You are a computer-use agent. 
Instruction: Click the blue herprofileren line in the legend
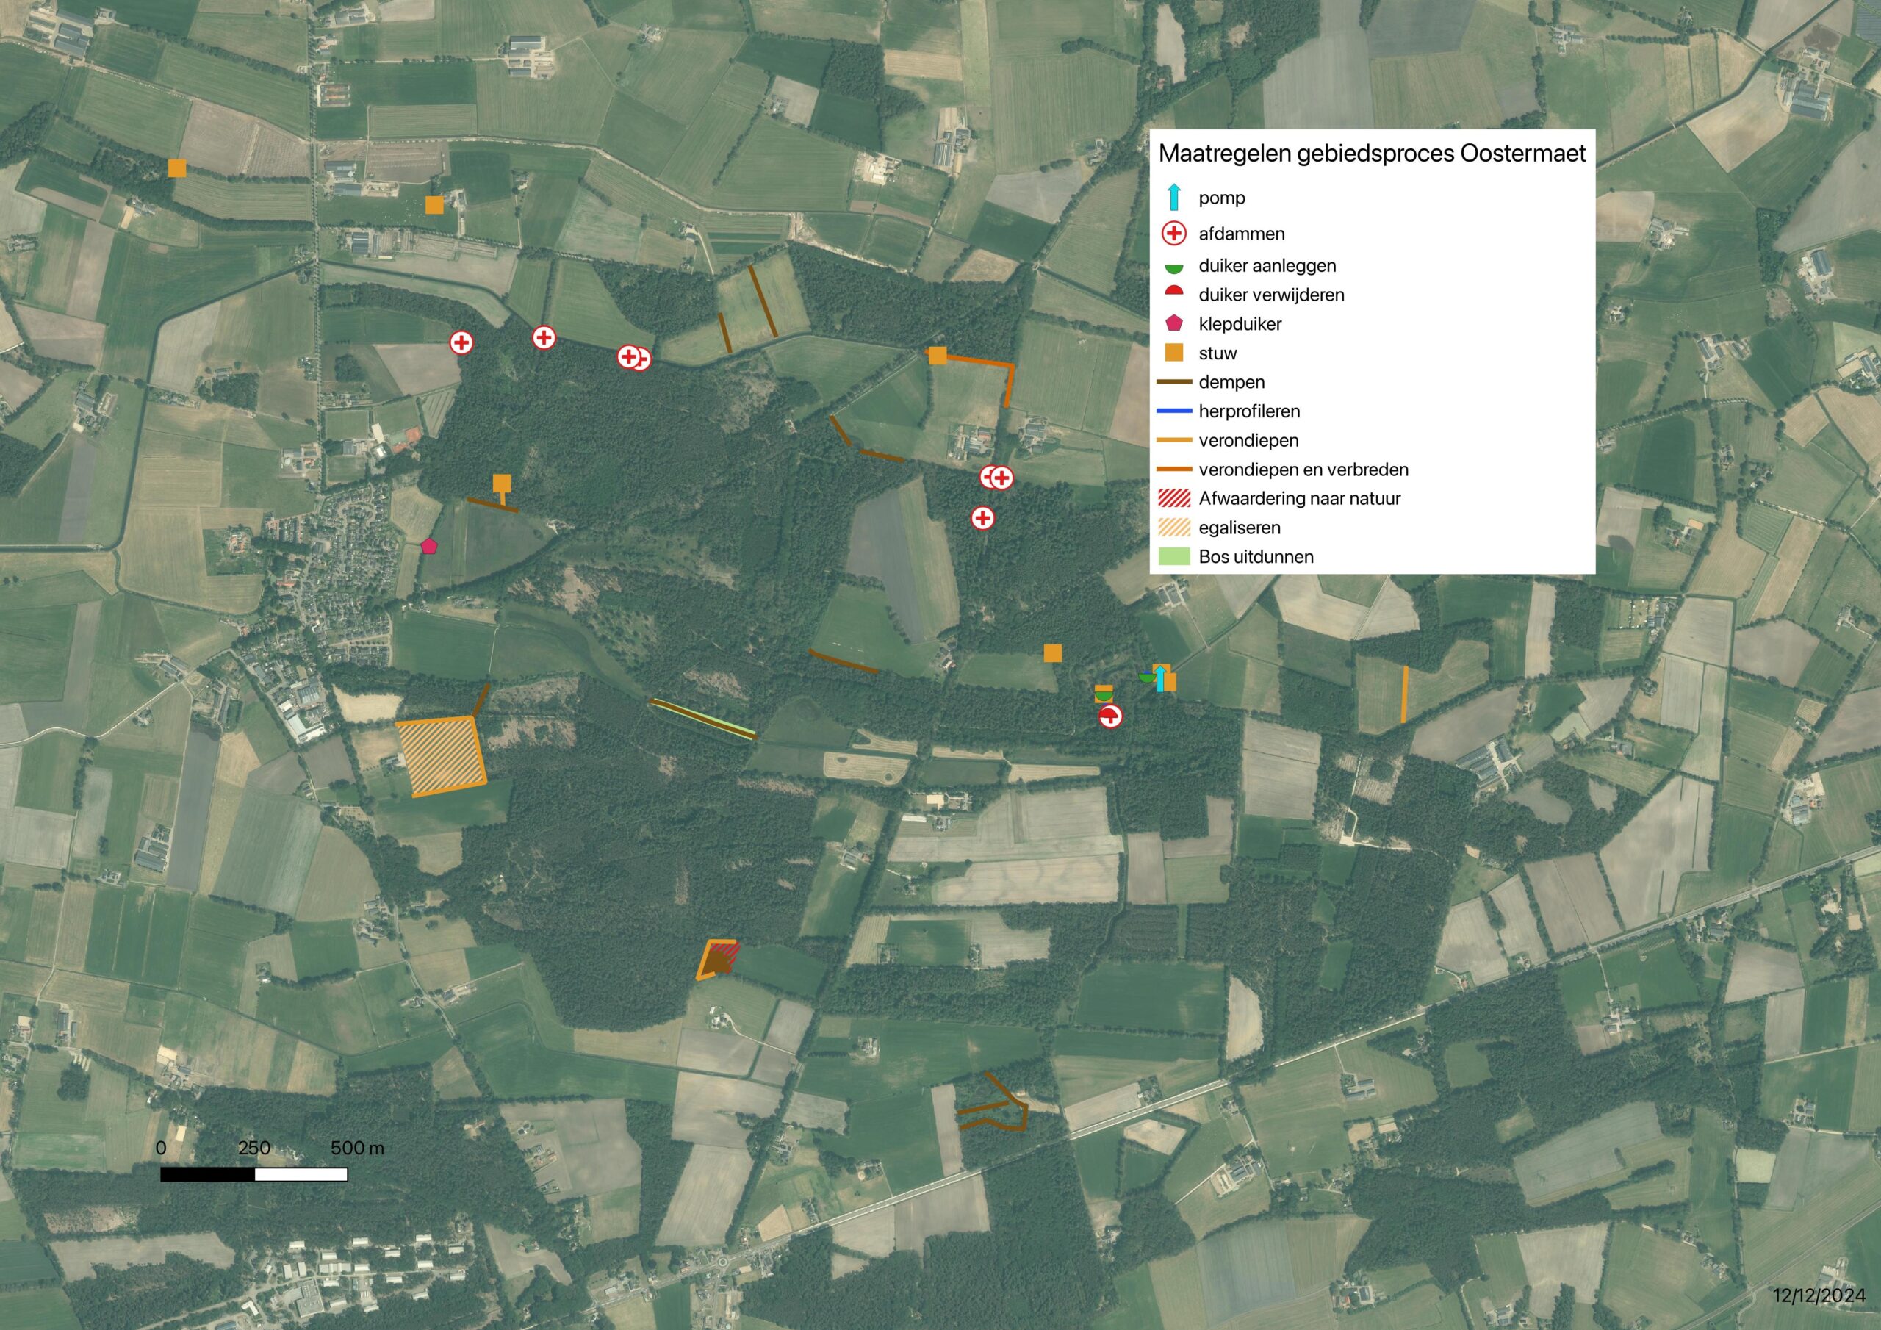coord(1174,411)
